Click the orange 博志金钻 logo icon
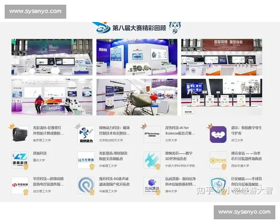This screenshot has width=280, height=224. 218,160
